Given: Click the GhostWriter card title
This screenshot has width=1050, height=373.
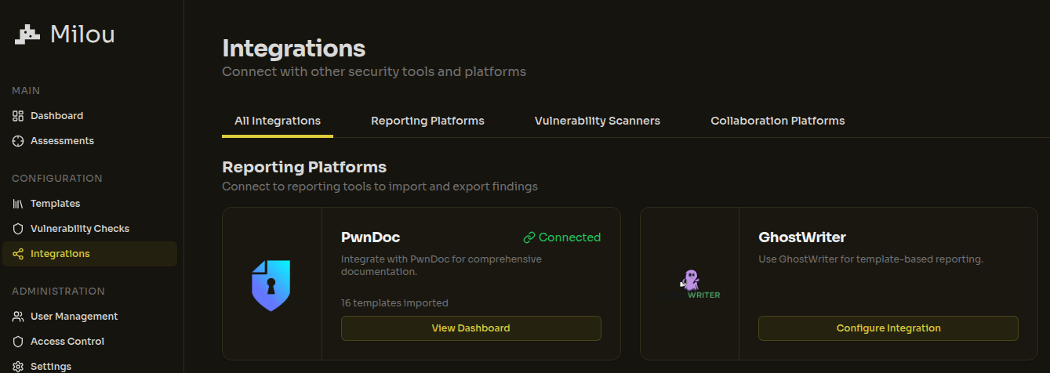Looking at the screenshot, I should [x=801, y=237].
